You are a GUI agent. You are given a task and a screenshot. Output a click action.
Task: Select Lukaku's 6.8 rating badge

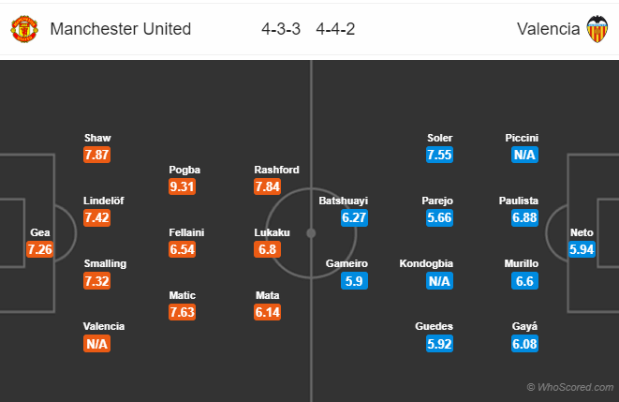(x=267, y=249)
